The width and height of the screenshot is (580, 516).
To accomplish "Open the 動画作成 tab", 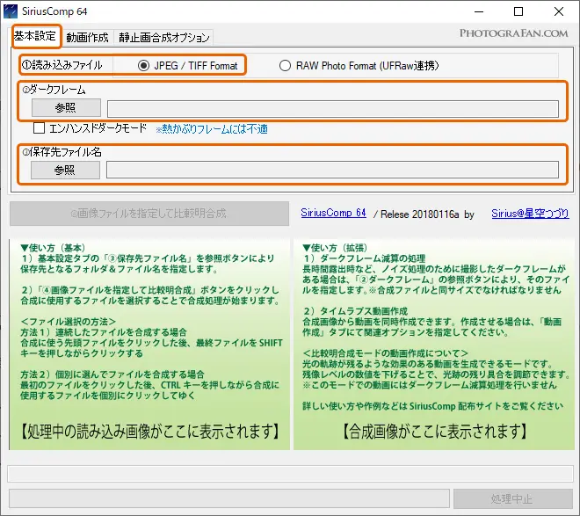I will pos(87,37).
